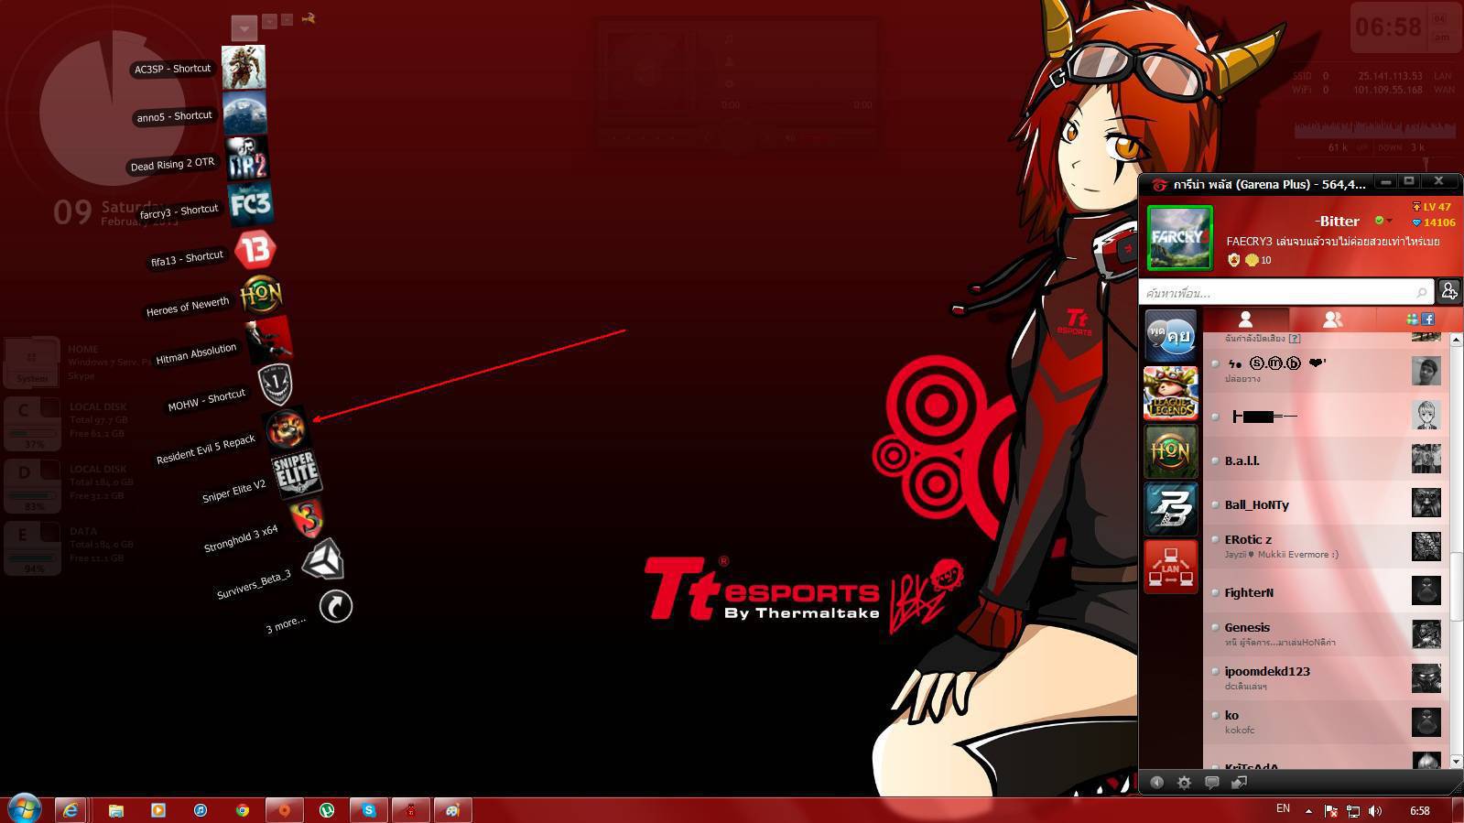Click the sound/back round icon in Garena footer
Screen dimensions: 1464x823
(1156, 782)
